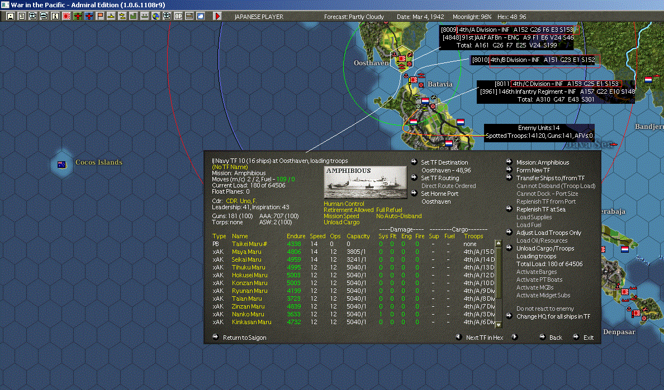Viewport: 664px width, 390px height.
Task: Click the ship list scrollbar thumb
Action: (499, 272)
